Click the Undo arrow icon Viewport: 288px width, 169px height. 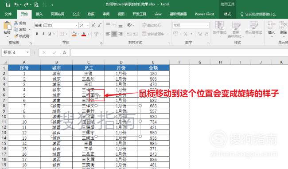(16, 4)
